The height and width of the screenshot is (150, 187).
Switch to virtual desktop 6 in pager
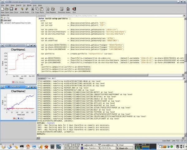tap(70, 148)
